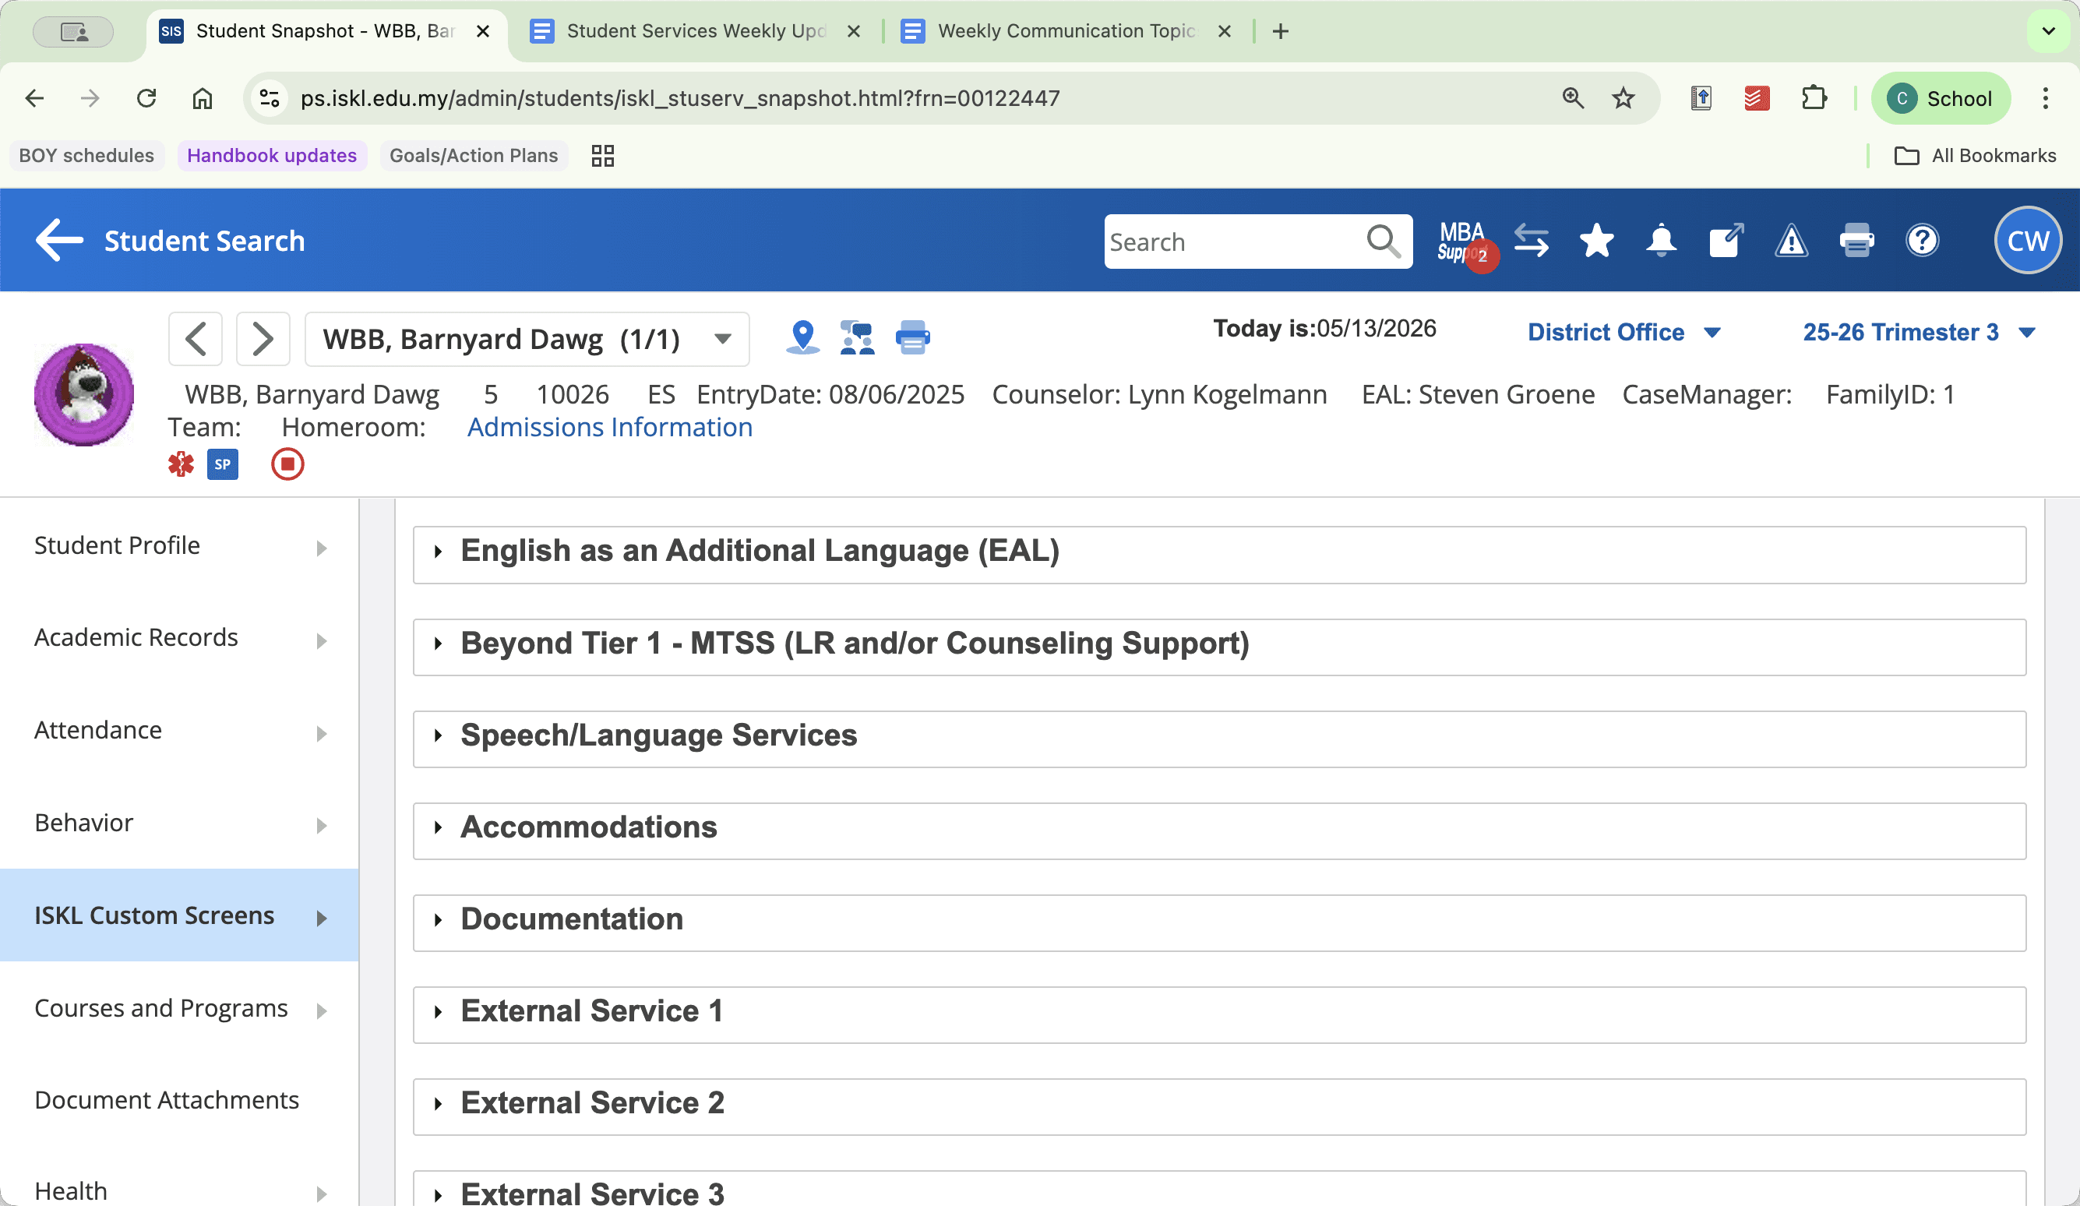Open Student Profile sidebar menu
The height and width of the screenshot is (1206, 2080).
pos(179,545)
